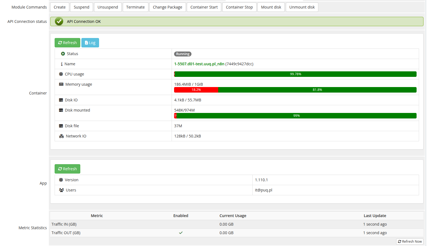Click Container Start in Module Commands
The width and height of the screenshot is (429, 246).
coord(204,7)
